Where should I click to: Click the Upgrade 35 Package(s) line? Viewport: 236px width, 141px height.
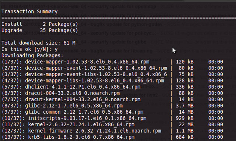pos(40,30)
